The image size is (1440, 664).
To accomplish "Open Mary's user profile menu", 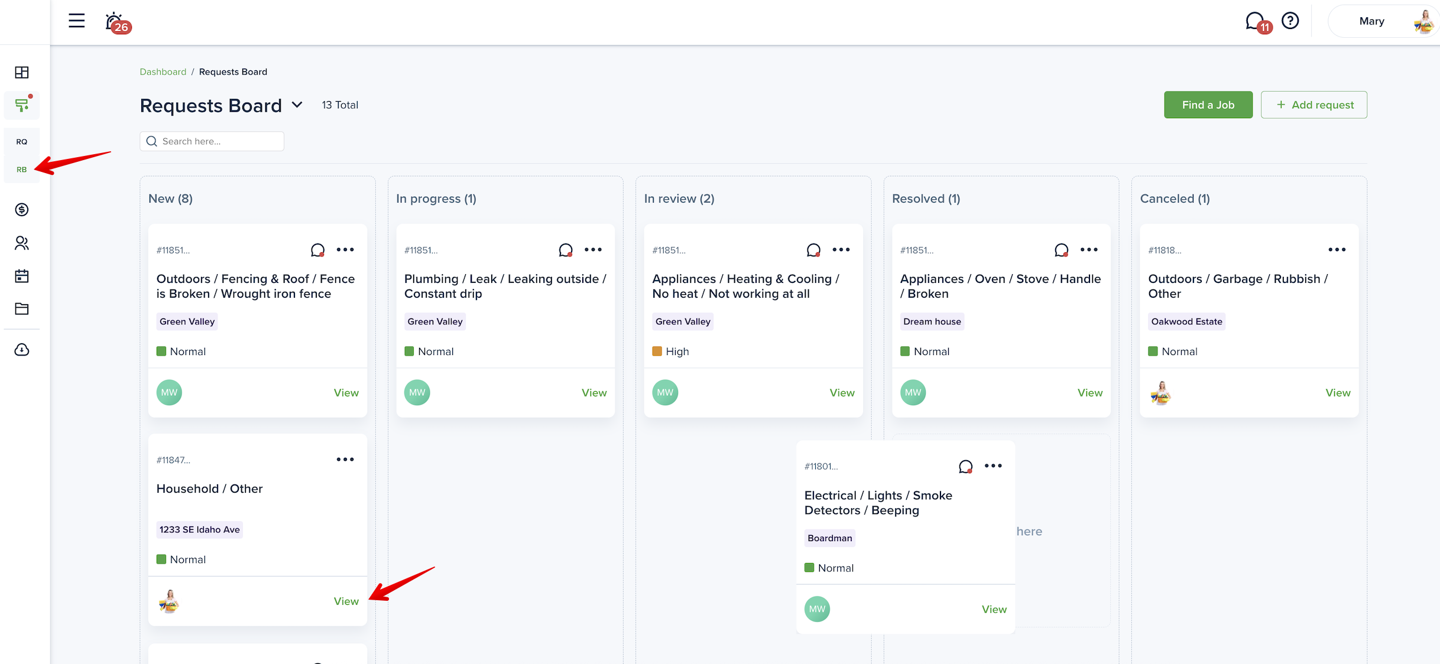I will point(1383,21).
